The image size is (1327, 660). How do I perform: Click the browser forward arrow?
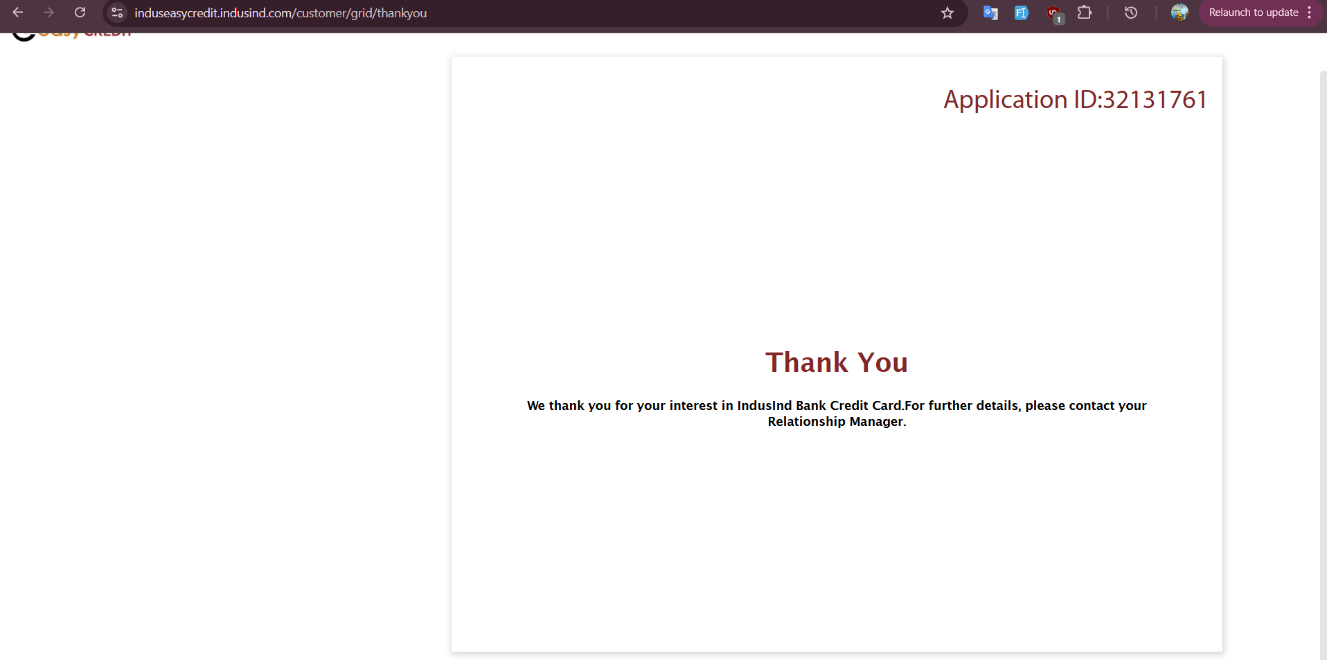click(48, 12)
